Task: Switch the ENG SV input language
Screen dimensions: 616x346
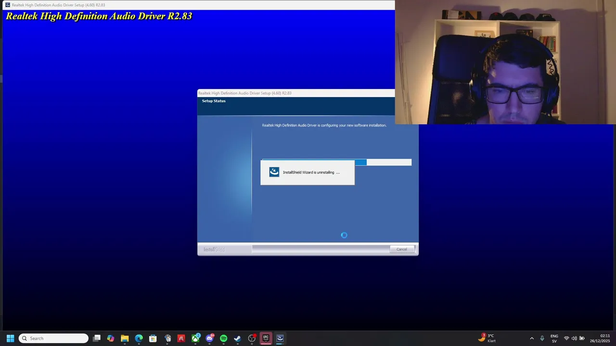Action: coord(554,338)
